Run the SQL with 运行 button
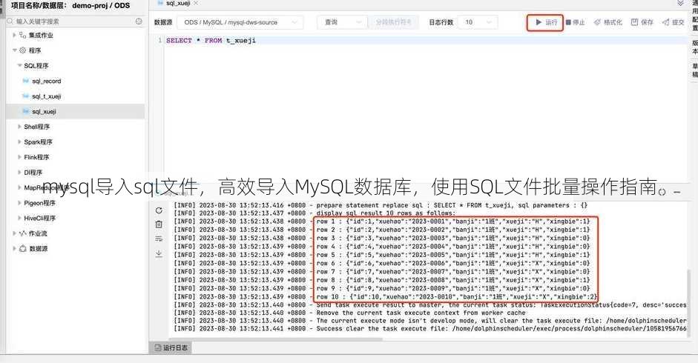 click(545, 22)
